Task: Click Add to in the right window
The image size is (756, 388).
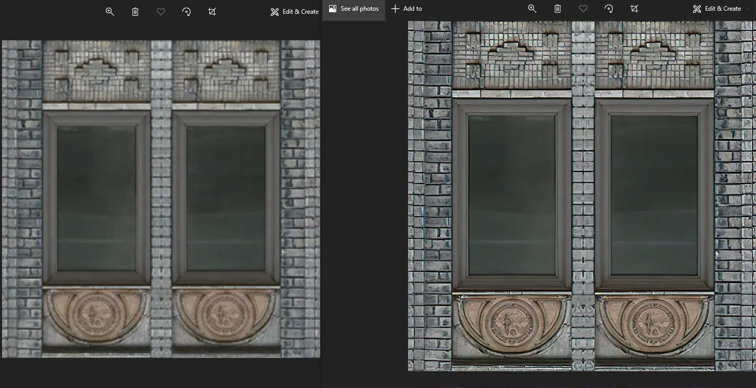Action: [407, 9]
